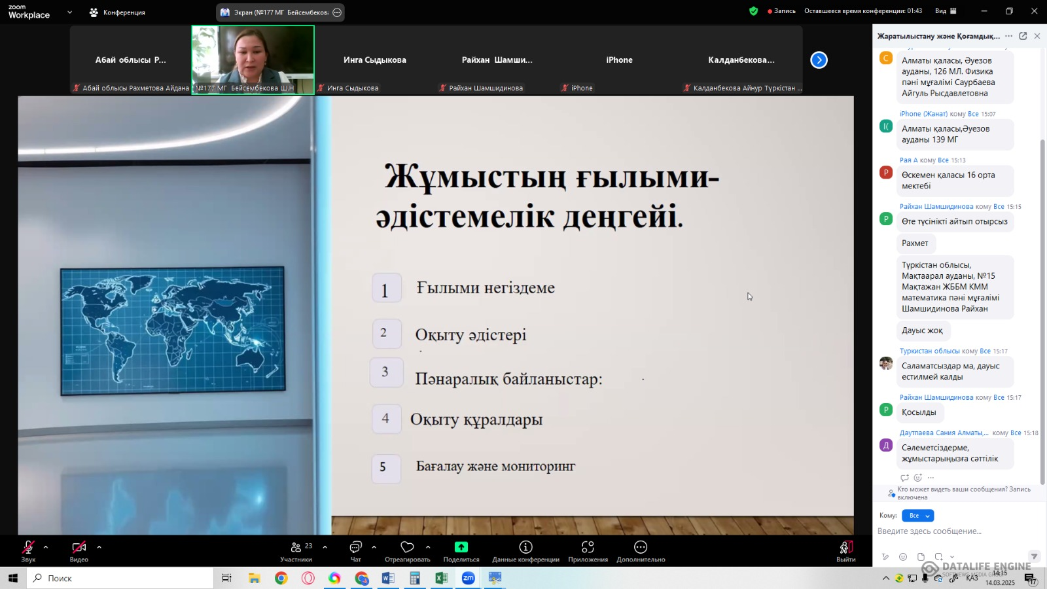
Task: Open the Конференция tab at top
Action: 118,12
